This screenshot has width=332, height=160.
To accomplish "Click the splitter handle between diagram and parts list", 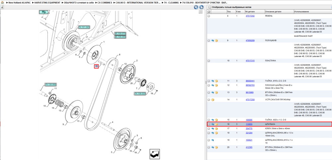I will tap(206, 82).
